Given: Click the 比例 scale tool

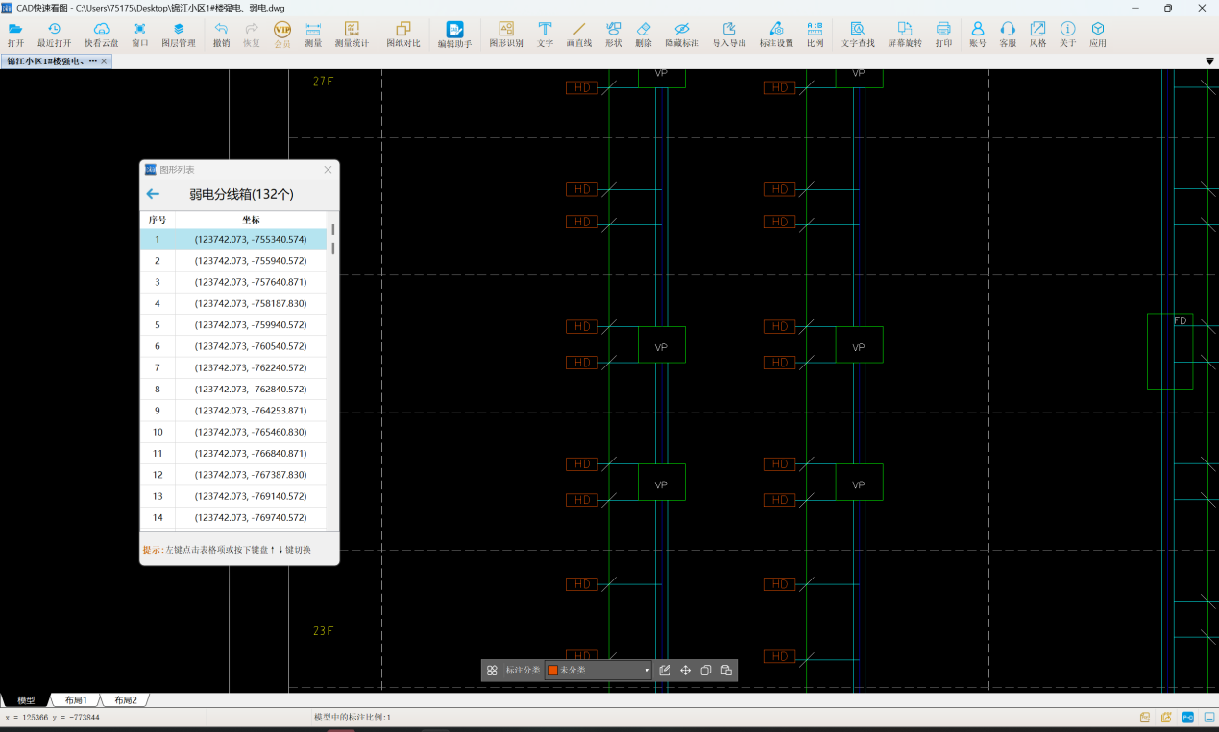Looking at the screenshot, I should tap(815, 35).
